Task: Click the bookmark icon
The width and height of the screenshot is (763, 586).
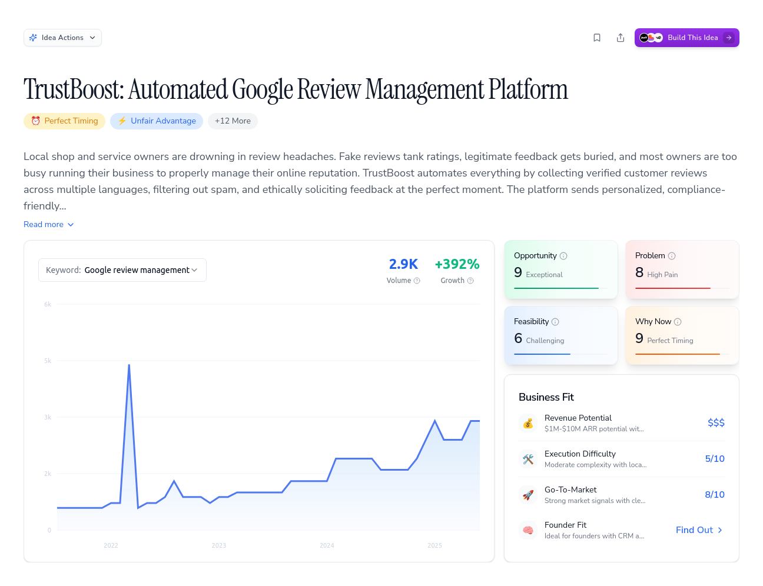Action: tap(597, 38)
